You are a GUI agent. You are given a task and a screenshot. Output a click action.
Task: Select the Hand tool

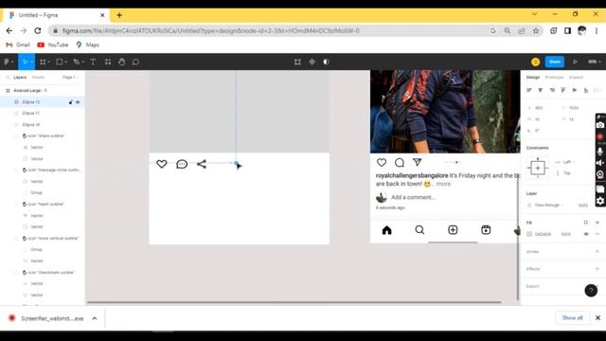tap(122, 62)
